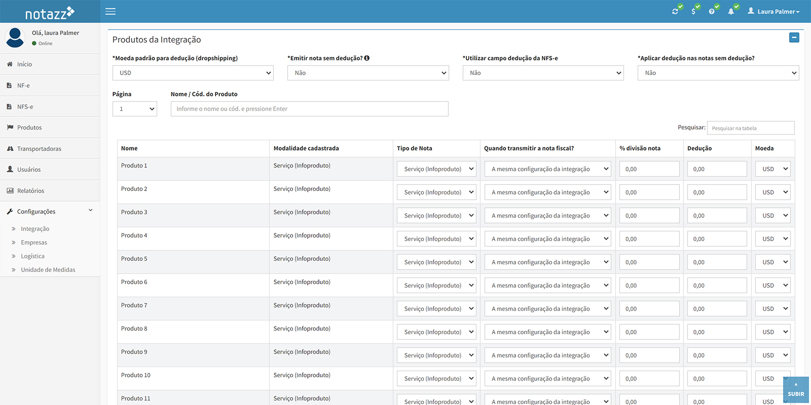Open Logística submenu link

[x=32, y=256]
